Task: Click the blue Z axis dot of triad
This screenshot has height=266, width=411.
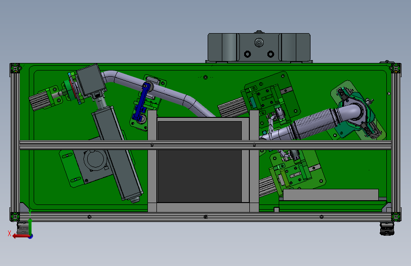Action: tap(31, 236)
